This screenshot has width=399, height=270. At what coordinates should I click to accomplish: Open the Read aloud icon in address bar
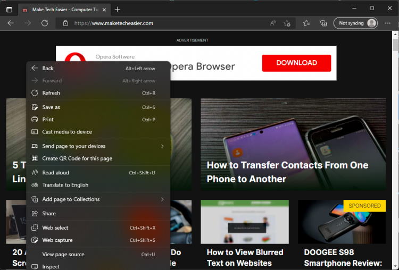pos(273,23)
